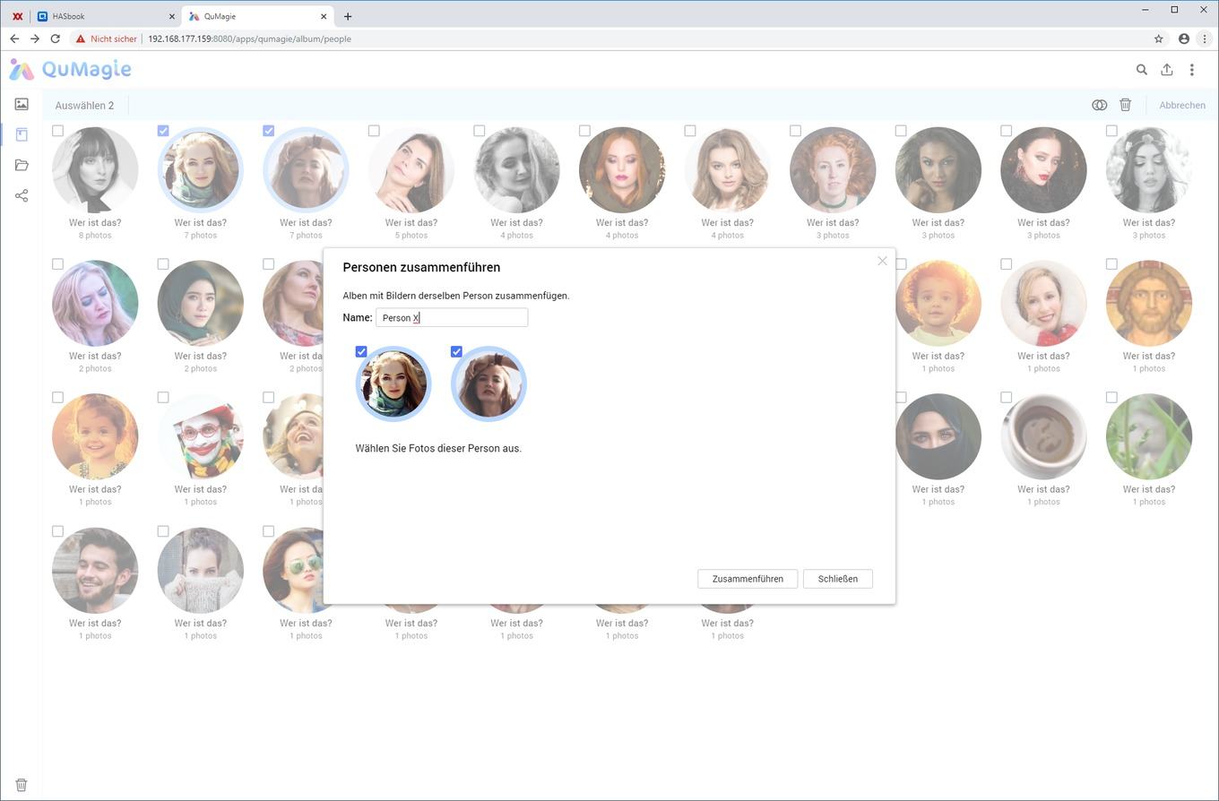Viewport: 1219px width, 801px height.
Task: Click Wer ist das? under 5 photos
Action: 411,222
